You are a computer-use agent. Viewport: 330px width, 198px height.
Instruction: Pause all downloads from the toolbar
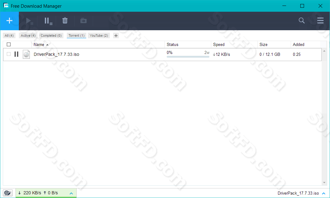pos(48,21)
